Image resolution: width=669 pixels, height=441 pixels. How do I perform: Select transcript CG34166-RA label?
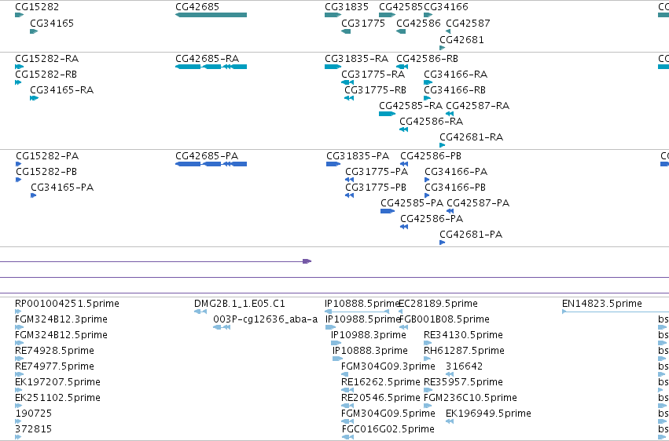click(456, 75)
